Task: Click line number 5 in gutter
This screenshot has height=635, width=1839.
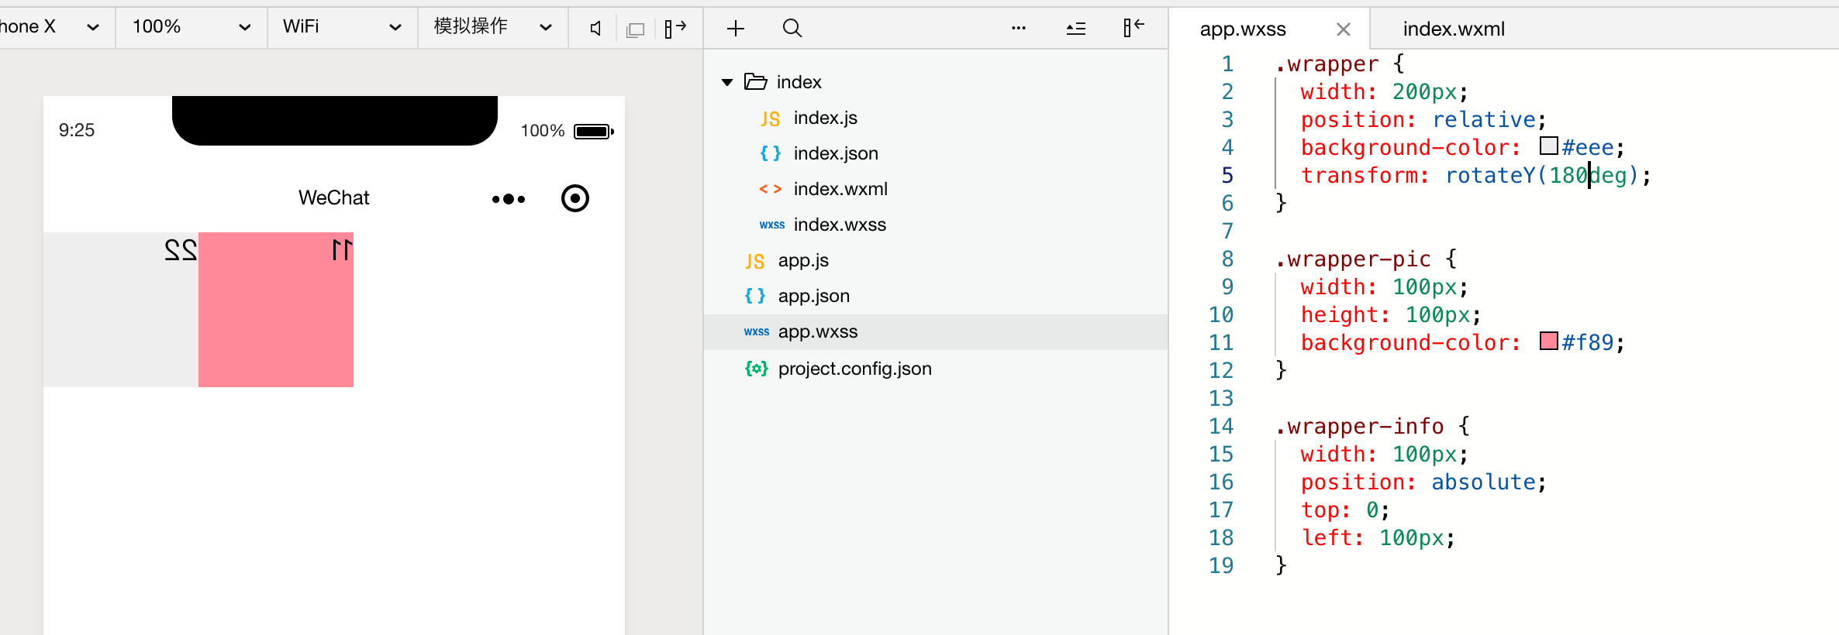Action: (1227, 175)
